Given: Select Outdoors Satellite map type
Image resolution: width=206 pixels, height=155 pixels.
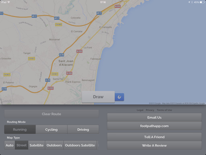Looking at the screenshot, I should [80, 145].
